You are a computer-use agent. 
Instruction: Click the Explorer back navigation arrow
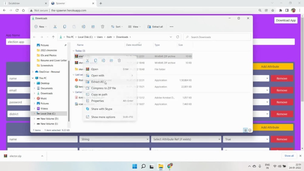click(x=35, y=37)
